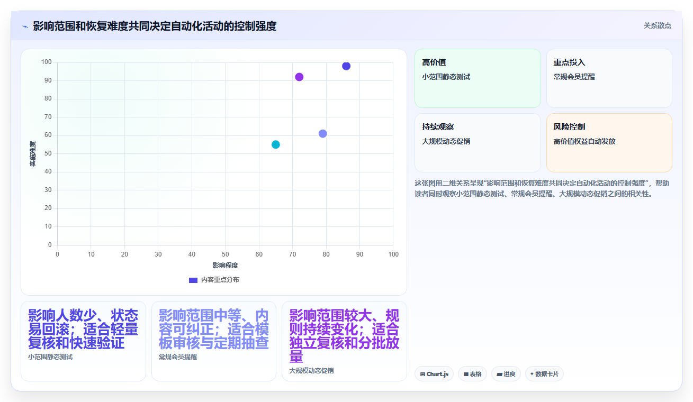
Task: Click 大规模动态促销 under the purple headline card
Action: pos(311,371)
